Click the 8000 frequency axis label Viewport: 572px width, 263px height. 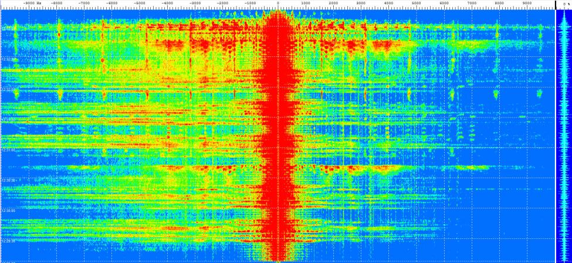point(499,2)
